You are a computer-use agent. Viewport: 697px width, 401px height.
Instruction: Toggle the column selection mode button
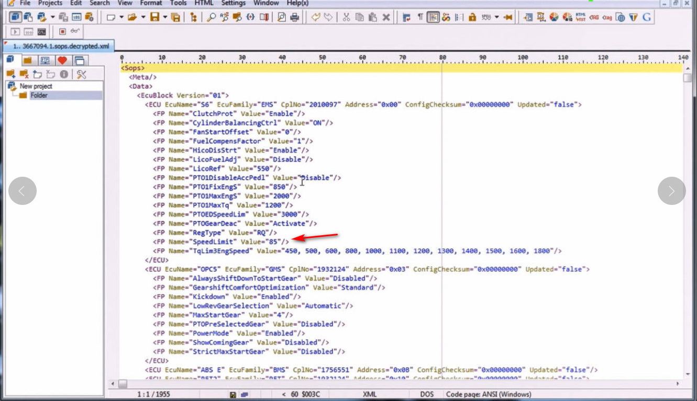pos(459,17)
